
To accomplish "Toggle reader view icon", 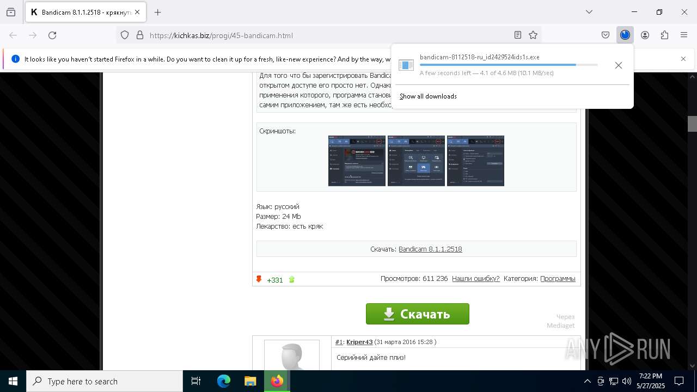I will tap(518, 35).
